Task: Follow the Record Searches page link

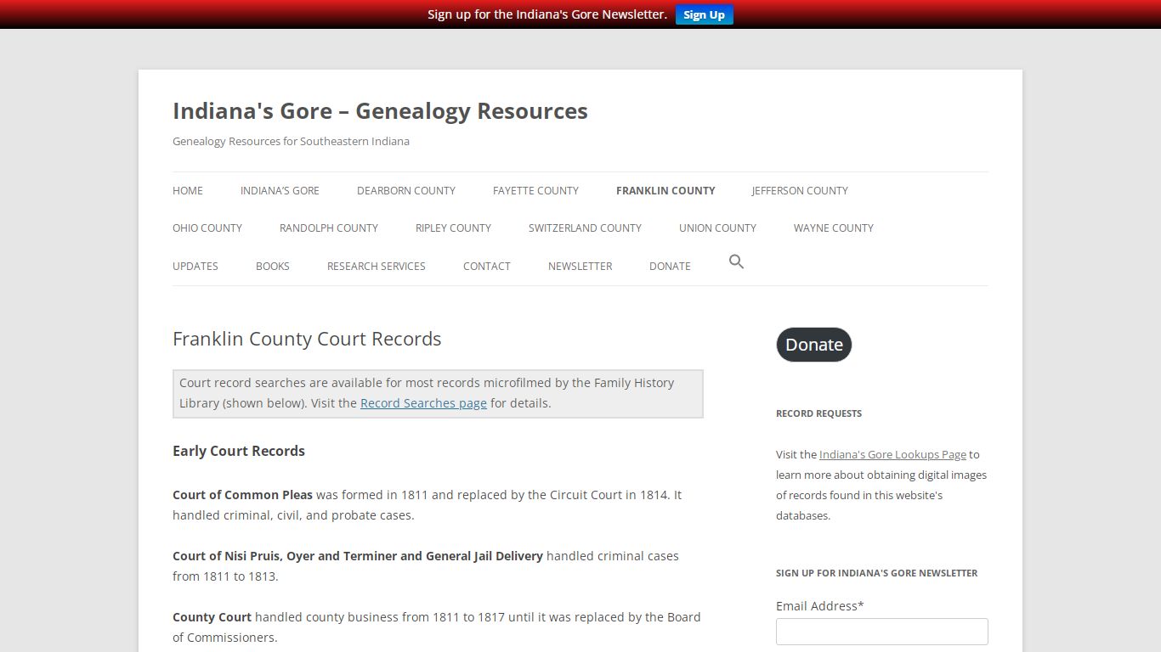Action: coord(423,403)
